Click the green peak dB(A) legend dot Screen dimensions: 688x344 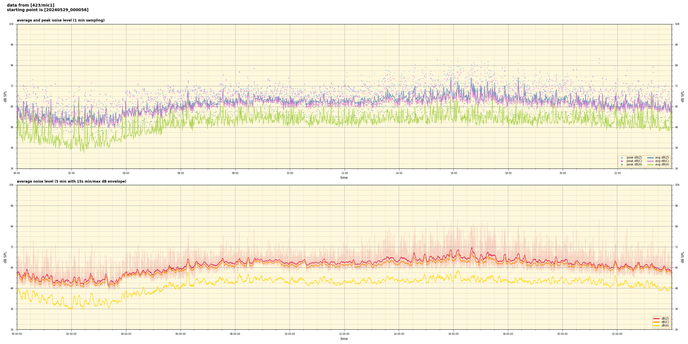[x=622, y=165]
